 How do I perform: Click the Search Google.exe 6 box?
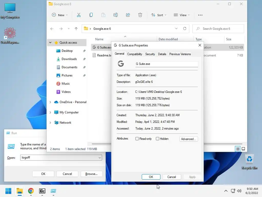click(x=218, y=29)
